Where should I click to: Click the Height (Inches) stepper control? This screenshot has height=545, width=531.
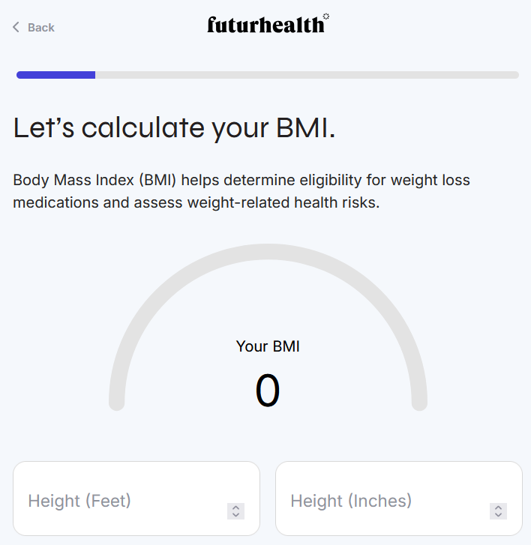click(498, 511)
